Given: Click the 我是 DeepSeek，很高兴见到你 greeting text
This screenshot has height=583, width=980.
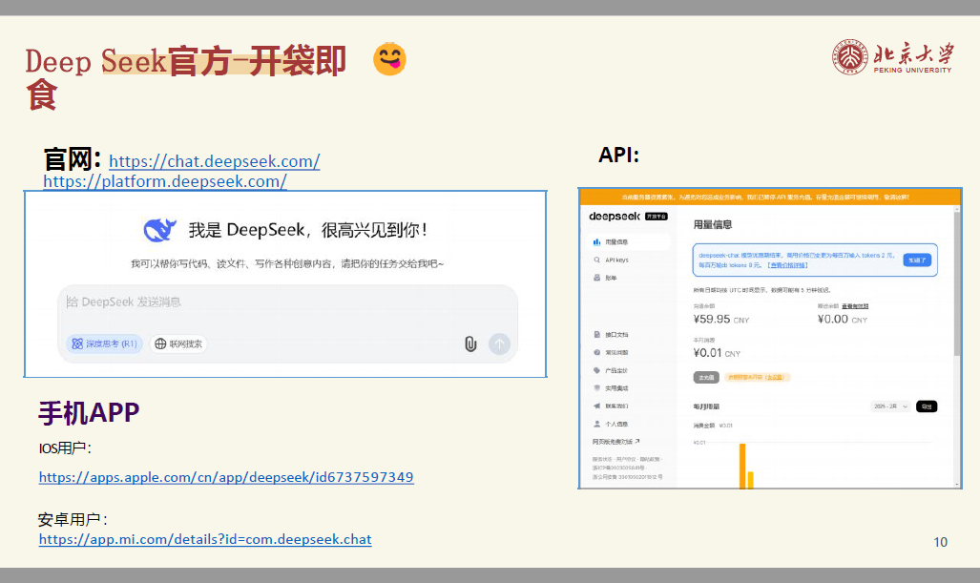Looking at the screenshot, I should pos(308,230).
